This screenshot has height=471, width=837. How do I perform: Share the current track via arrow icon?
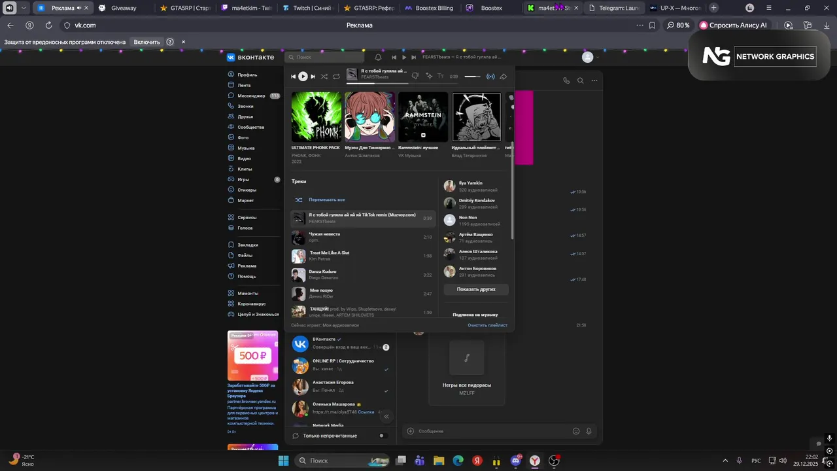504,77
